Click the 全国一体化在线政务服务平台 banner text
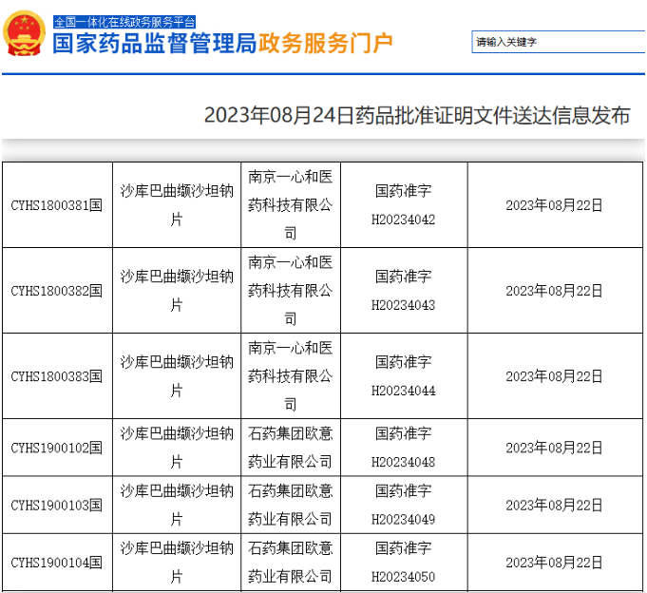The height and width of the screenshot is (593, 647). pos(124,20)
